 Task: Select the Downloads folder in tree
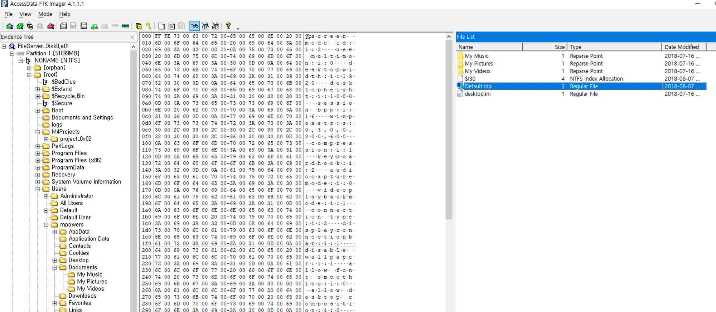tap(82, 296)
